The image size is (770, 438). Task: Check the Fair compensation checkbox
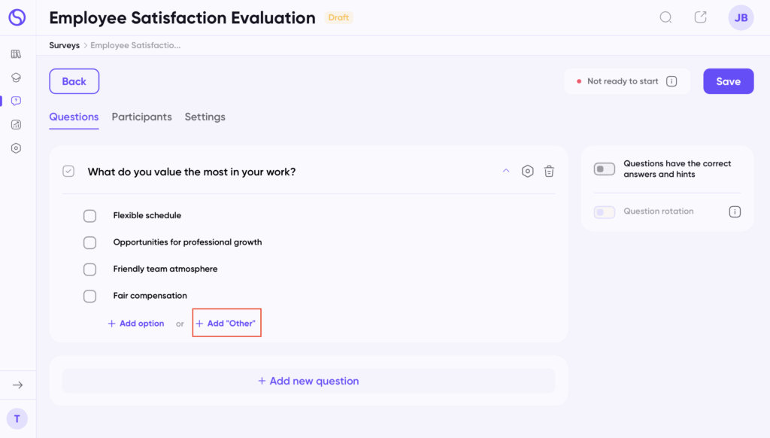90,296
